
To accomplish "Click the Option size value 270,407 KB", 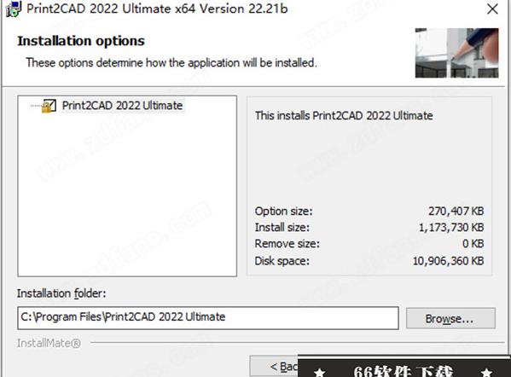I will point(456,212).
